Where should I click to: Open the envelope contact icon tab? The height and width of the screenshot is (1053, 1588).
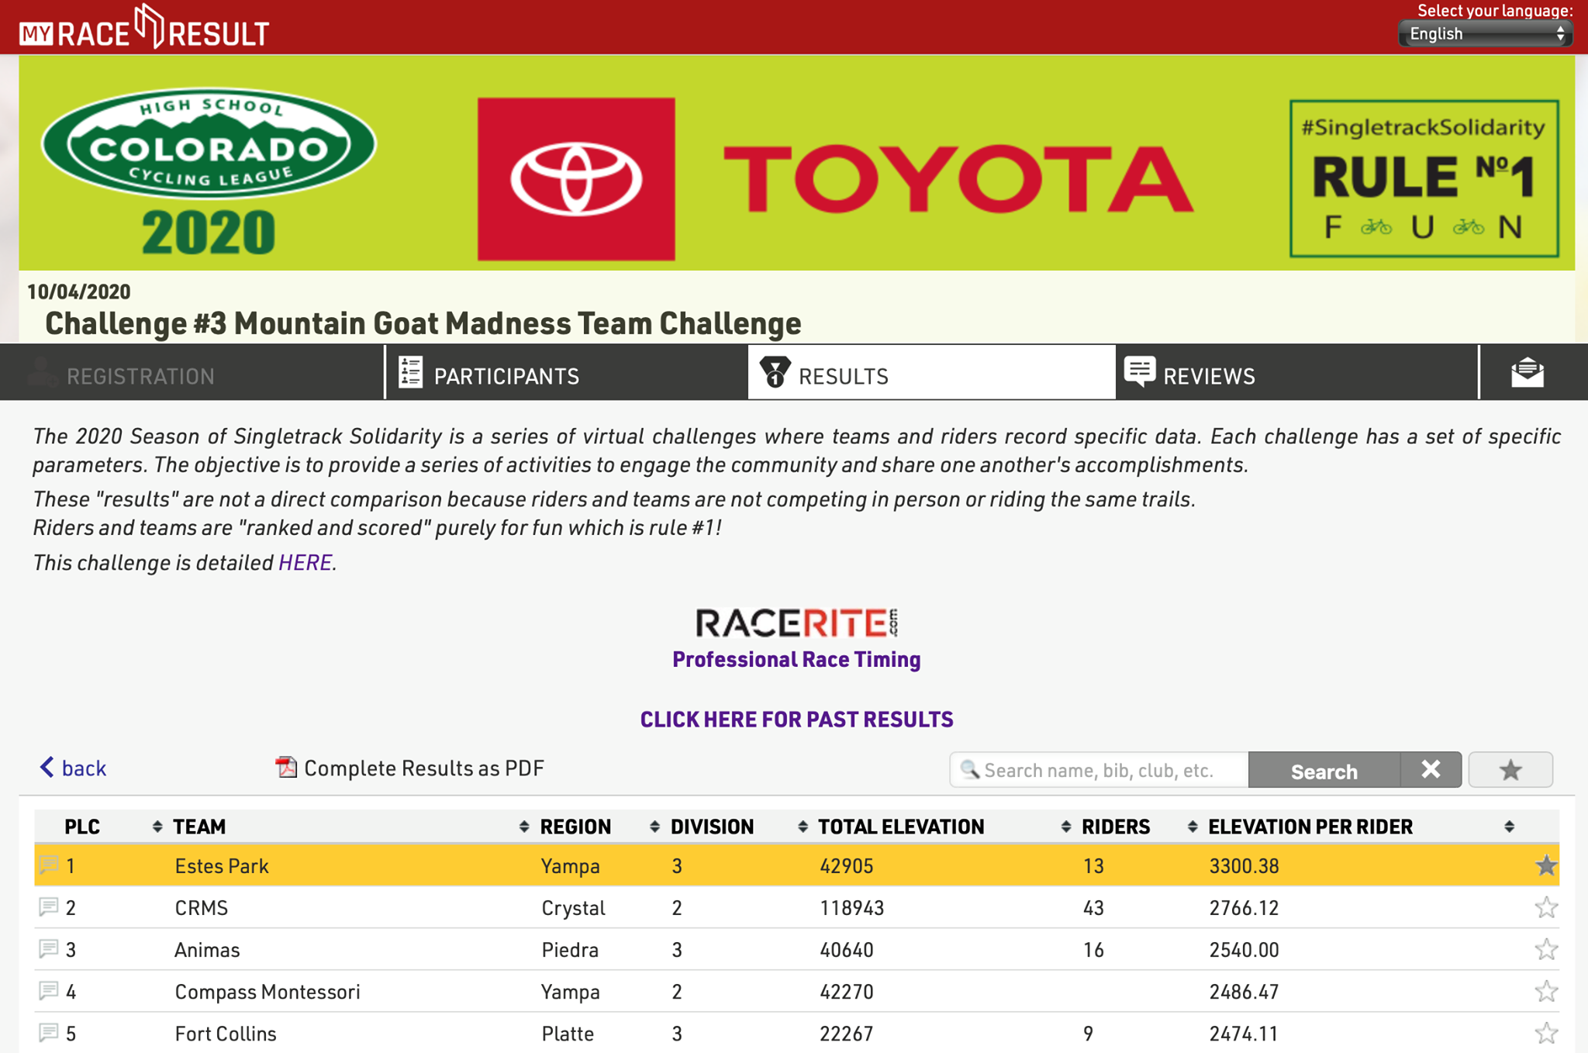click(x=1528, y=373)
